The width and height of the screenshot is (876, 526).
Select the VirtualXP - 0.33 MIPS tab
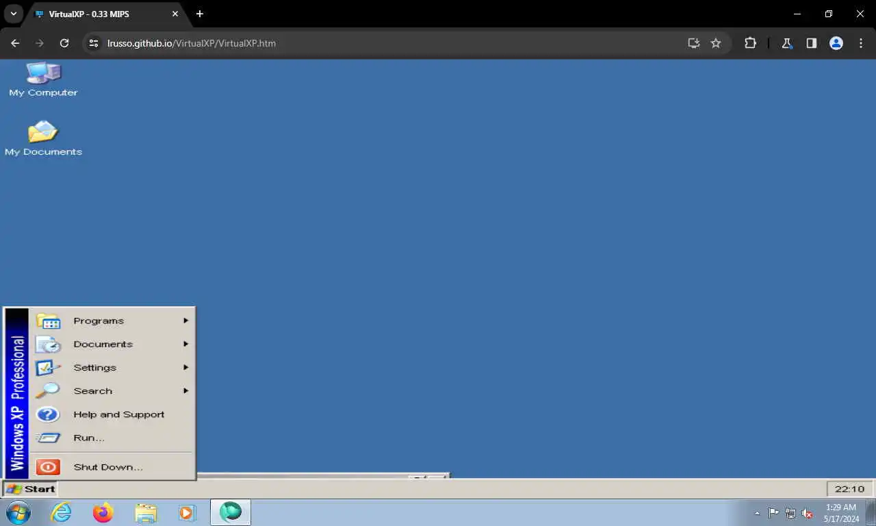coord(106,14)
